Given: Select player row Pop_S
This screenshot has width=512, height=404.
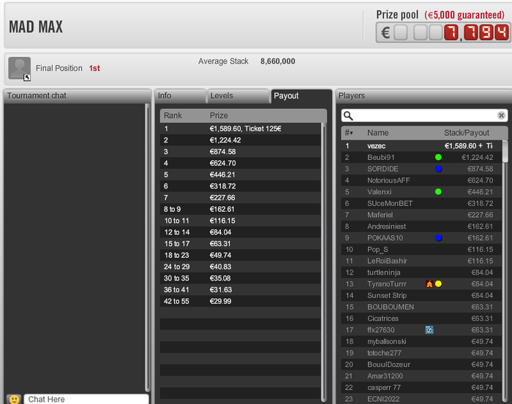Looking at the screenshot, I should (421, 249).
